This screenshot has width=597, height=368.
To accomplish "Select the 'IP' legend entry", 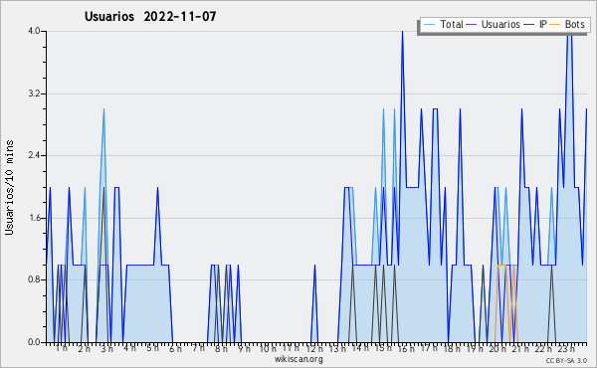I will (535, 24).
